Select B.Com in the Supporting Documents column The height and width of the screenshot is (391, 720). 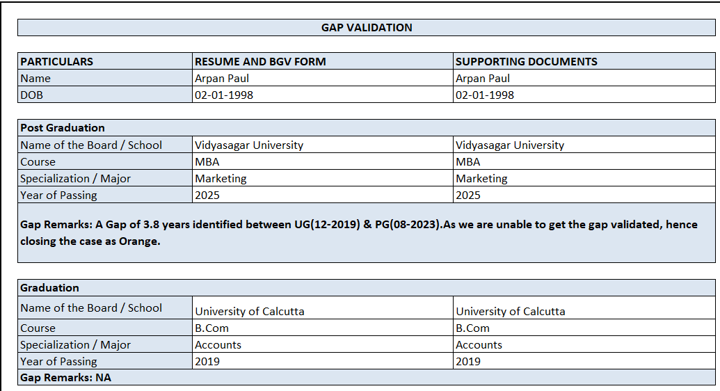pos(473,328)
